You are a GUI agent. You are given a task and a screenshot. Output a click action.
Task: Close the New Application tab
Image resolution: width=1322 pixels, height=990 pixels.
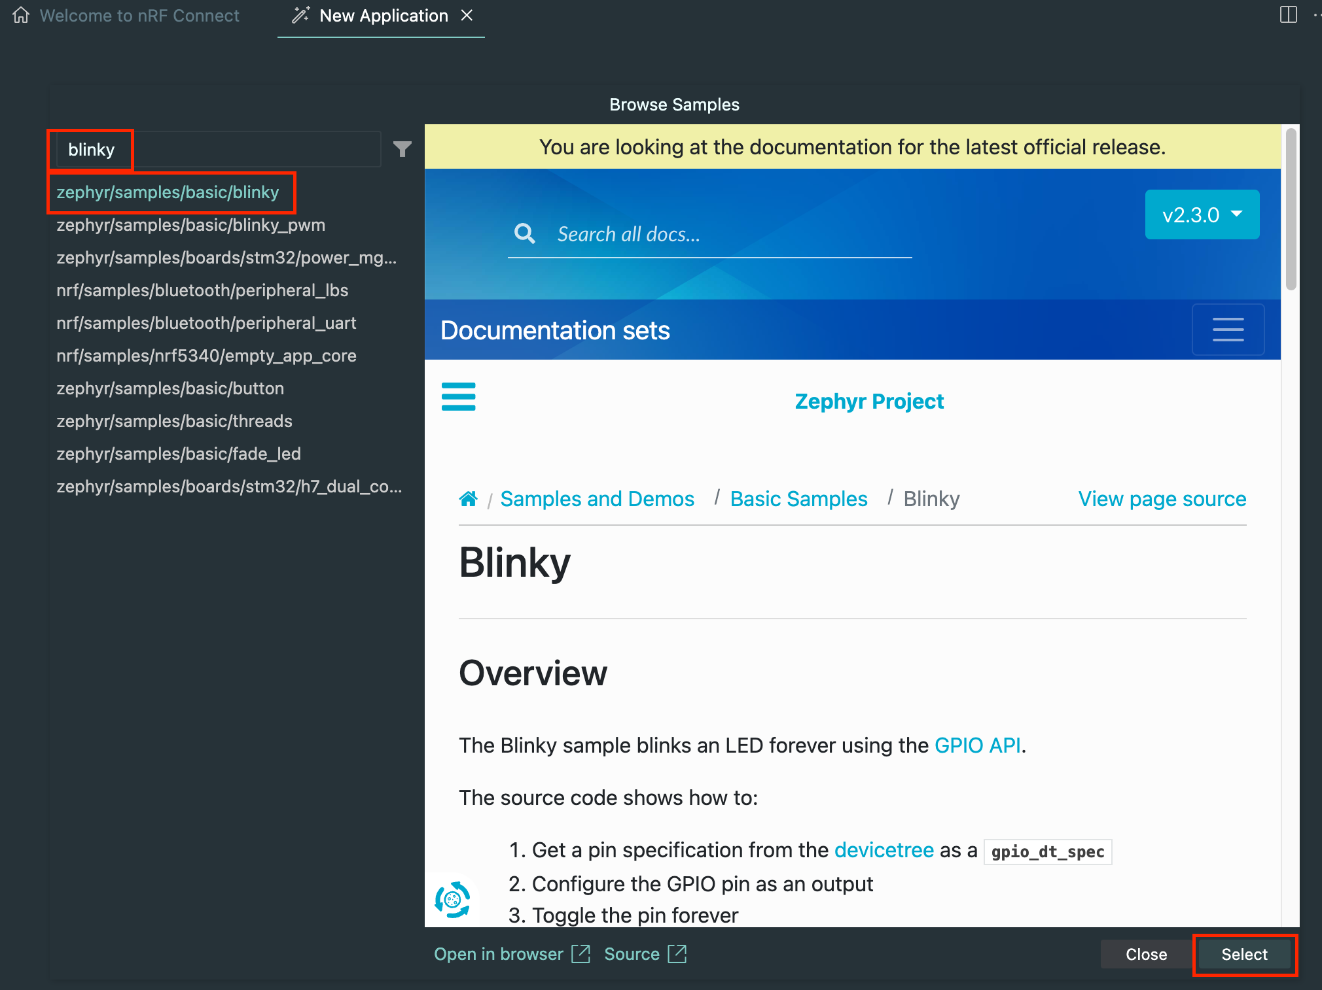tap(467, 15)
